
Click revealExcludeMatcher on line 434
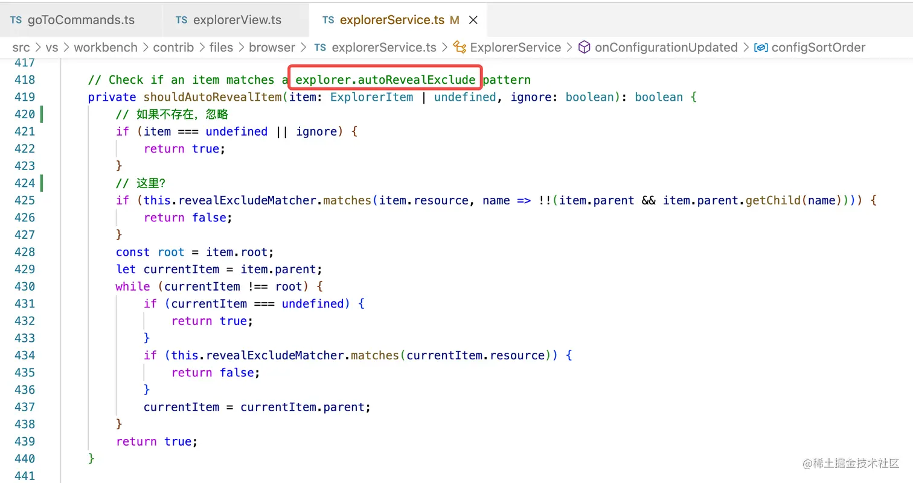[275, 355]
